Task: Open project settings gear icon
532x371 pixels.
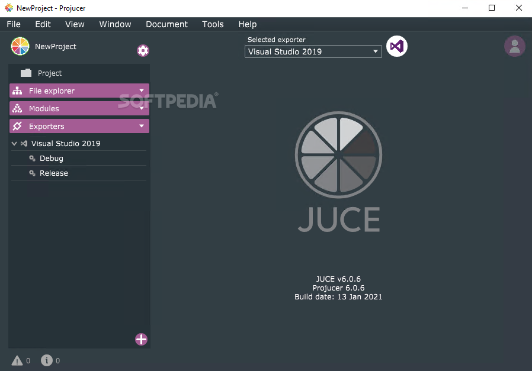Action: (143, 50)
